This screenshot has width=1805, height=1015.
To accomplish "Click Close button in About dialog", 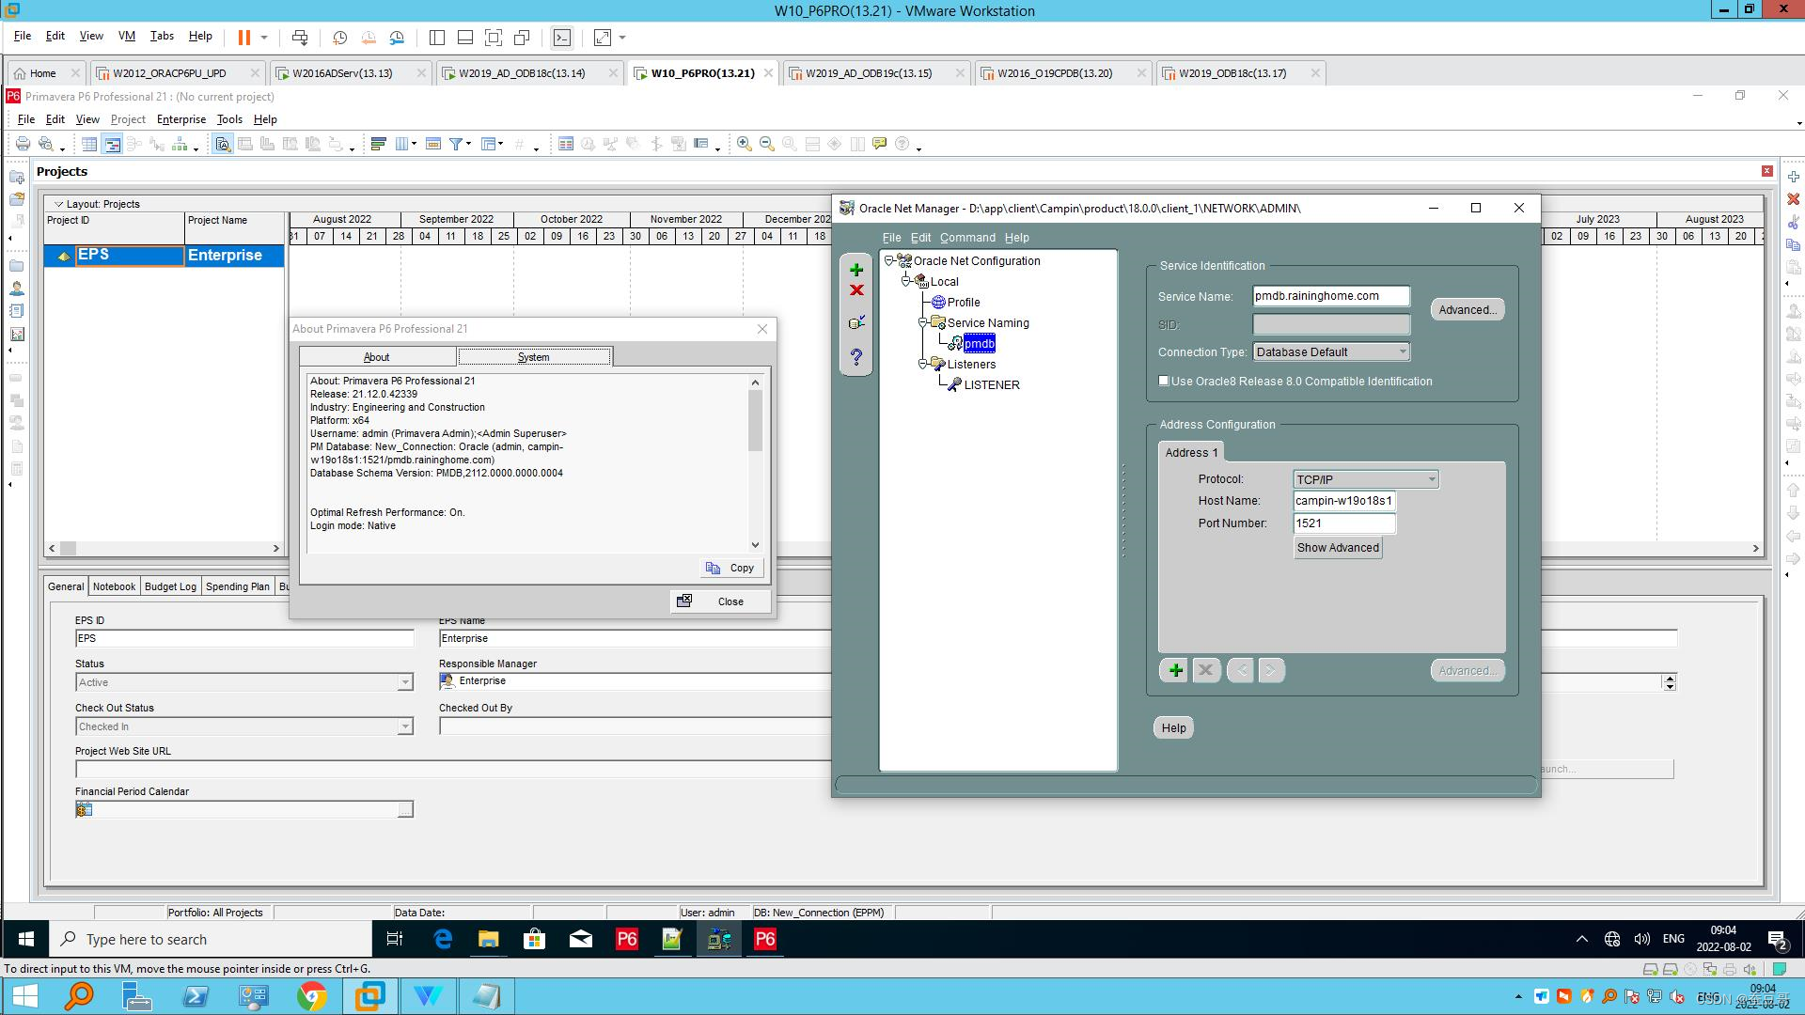I will point(721,601).
